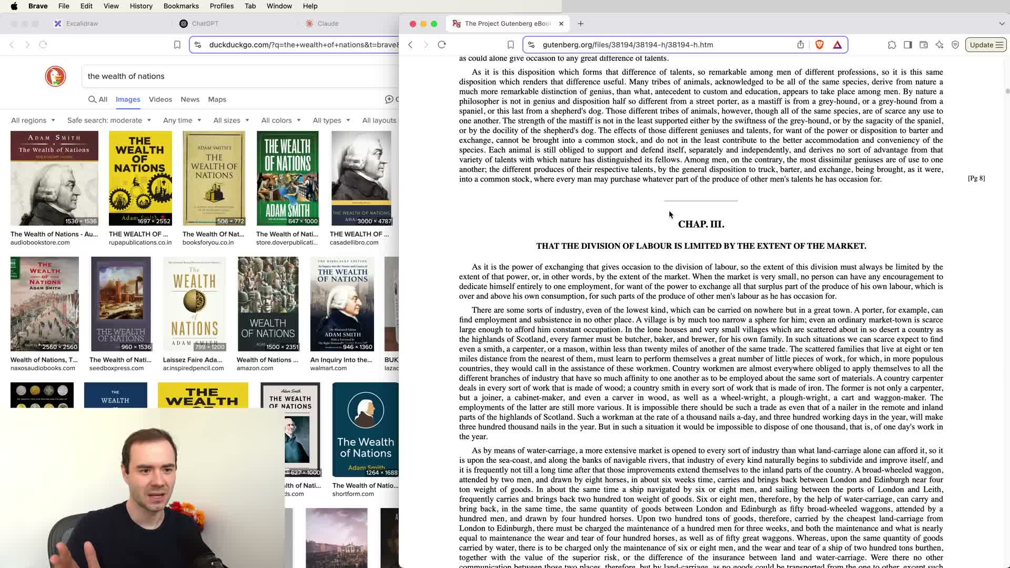Click the share icon in Gutenberg address bar
The image size is (1010, 568).
point(801,45)
